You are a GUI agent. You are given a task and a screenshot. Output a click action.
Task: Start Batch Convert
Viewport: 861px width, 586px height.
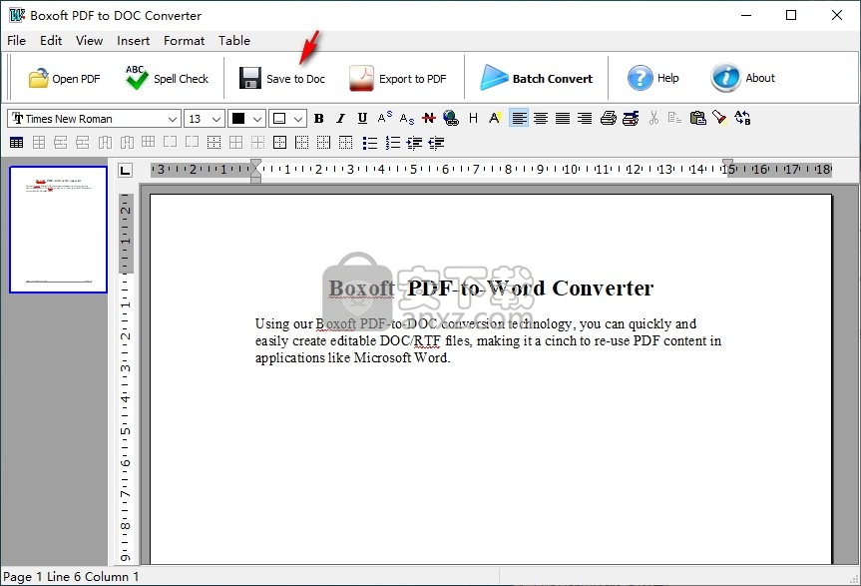pos(537,79)
